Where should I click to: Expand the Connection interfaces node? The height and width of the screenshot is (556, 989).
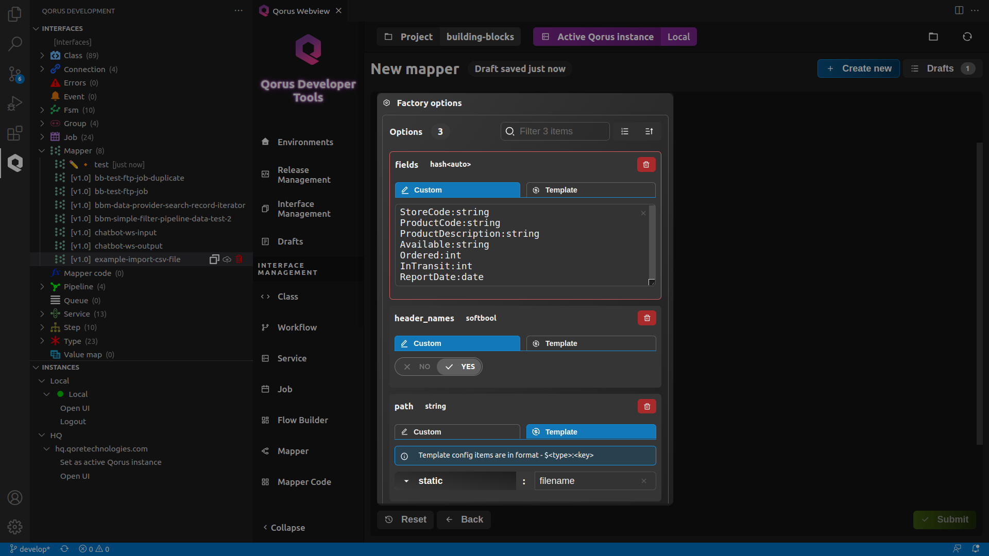(42, 69)
